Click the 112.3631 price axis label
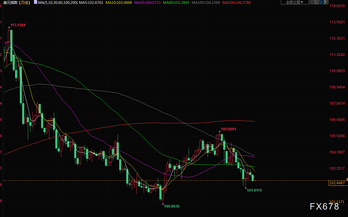Viewport: 348px width, 217px height. (337, 38)
